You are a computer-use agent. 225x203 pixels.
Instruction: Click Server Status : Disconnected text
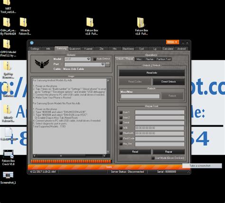coord(127,172)
